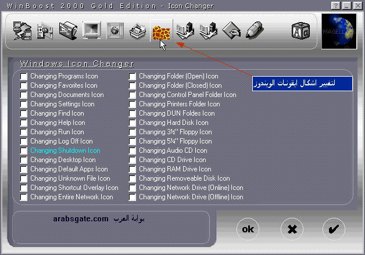Enable Changing 3½" Floppy Icon checkbox
The width and height of the screenshot is (365, 255).
pyautogui.click(x=132, y=132)
